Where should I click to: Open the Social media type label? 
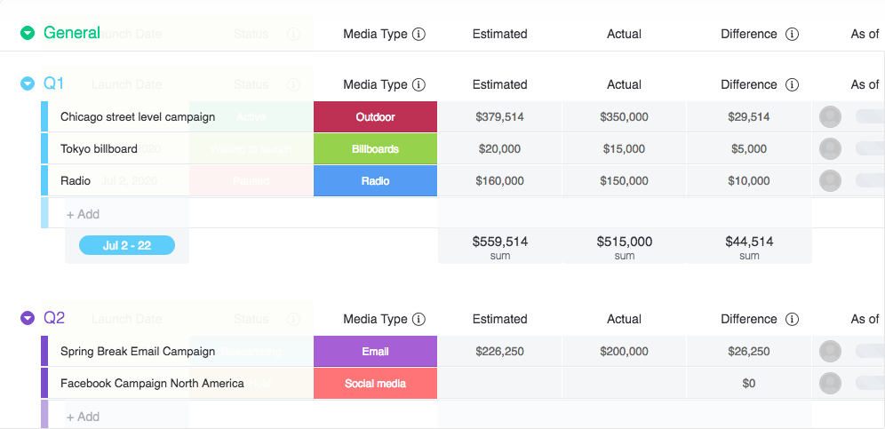(x=375, y=384)
